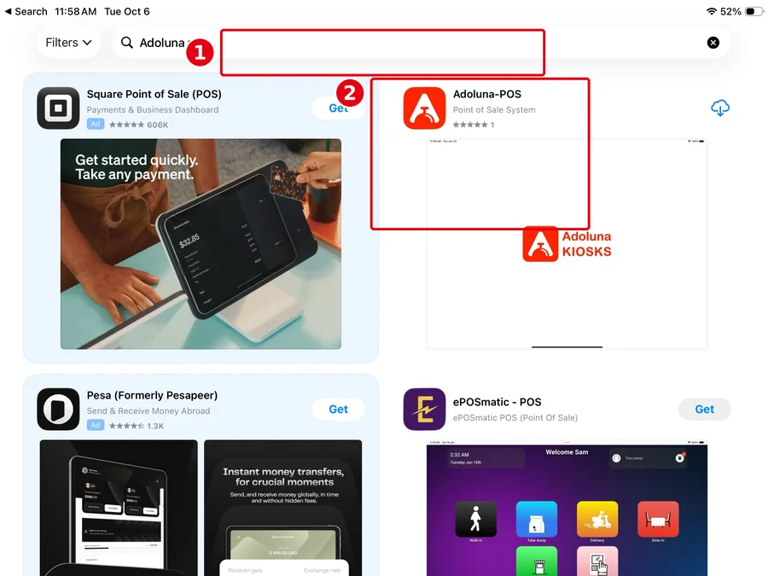
Task: Tap the Wi-Fi indicator in status bar
Action: 712,11
